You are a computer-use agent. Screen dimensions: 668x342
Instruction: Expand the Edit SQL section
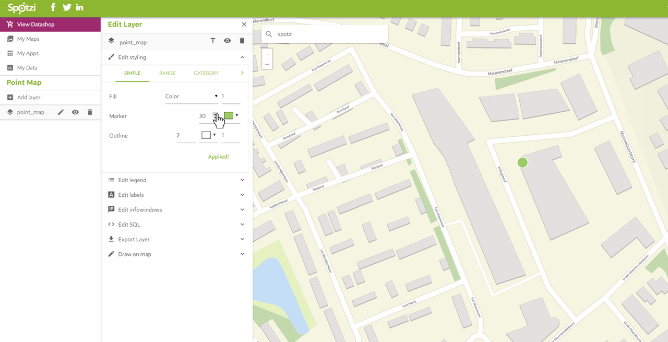(176, 225)
